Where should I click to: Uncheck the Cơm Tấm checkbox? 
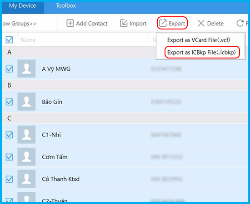tap(9, 157)
